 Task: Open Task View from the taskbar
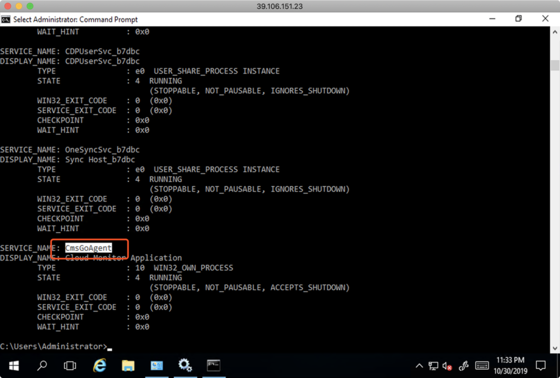pos(70,365)
